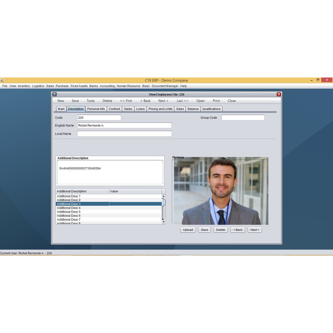
Task: Switch to the Main tab
Action: click(x=61, y=109)
